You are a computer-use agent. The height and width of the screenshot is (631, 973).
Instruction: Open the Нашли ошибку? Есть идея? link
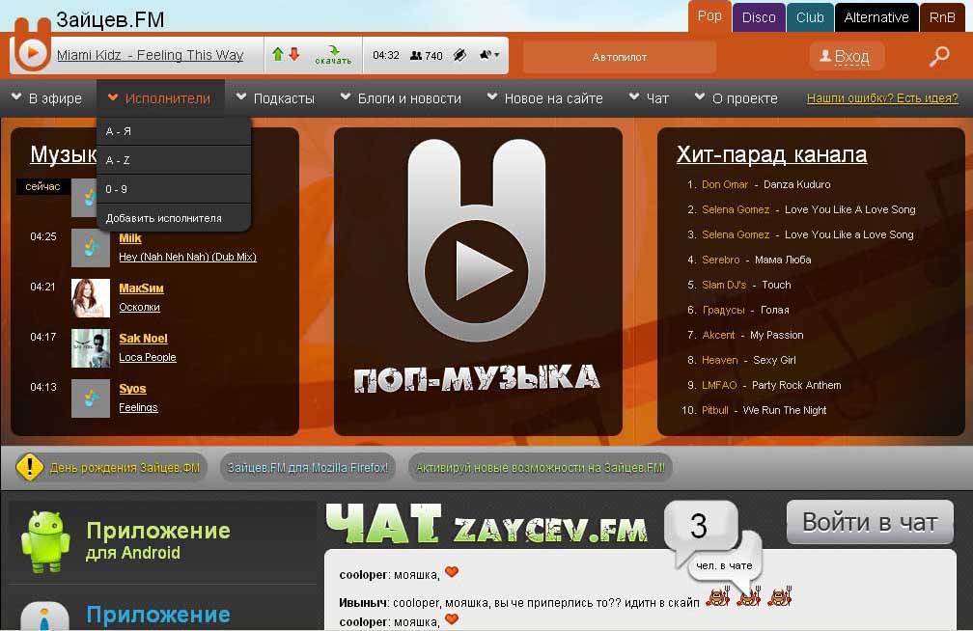pyautogui.click(x=882, y=98)
